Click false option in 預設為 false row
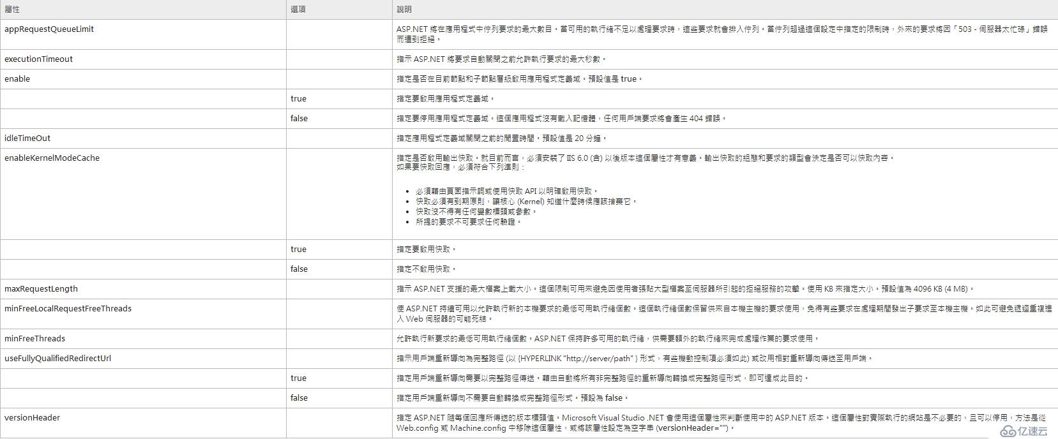The image size is (1058, 439). (299, 398)
